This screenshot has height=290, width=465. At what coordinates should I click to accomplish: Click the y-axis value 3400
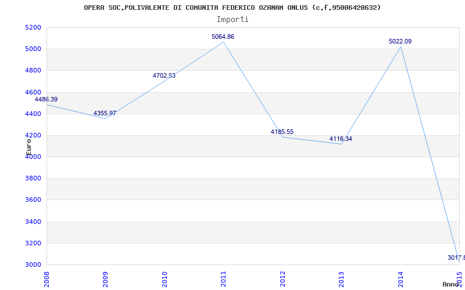tap(33, 222)
